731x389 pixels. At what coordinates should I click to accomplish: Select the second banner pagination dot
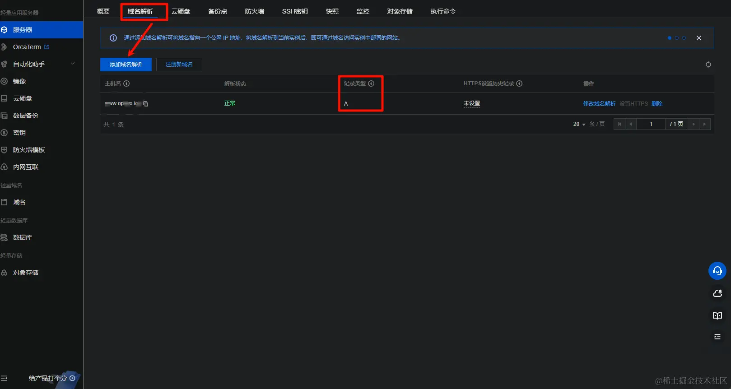(x=676, y=38)
